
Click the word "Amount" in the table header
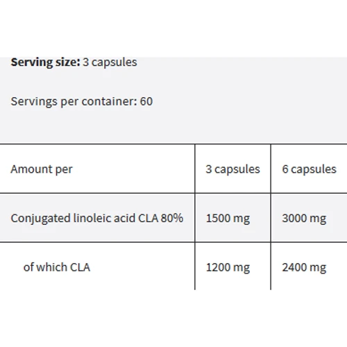[31, 169]
